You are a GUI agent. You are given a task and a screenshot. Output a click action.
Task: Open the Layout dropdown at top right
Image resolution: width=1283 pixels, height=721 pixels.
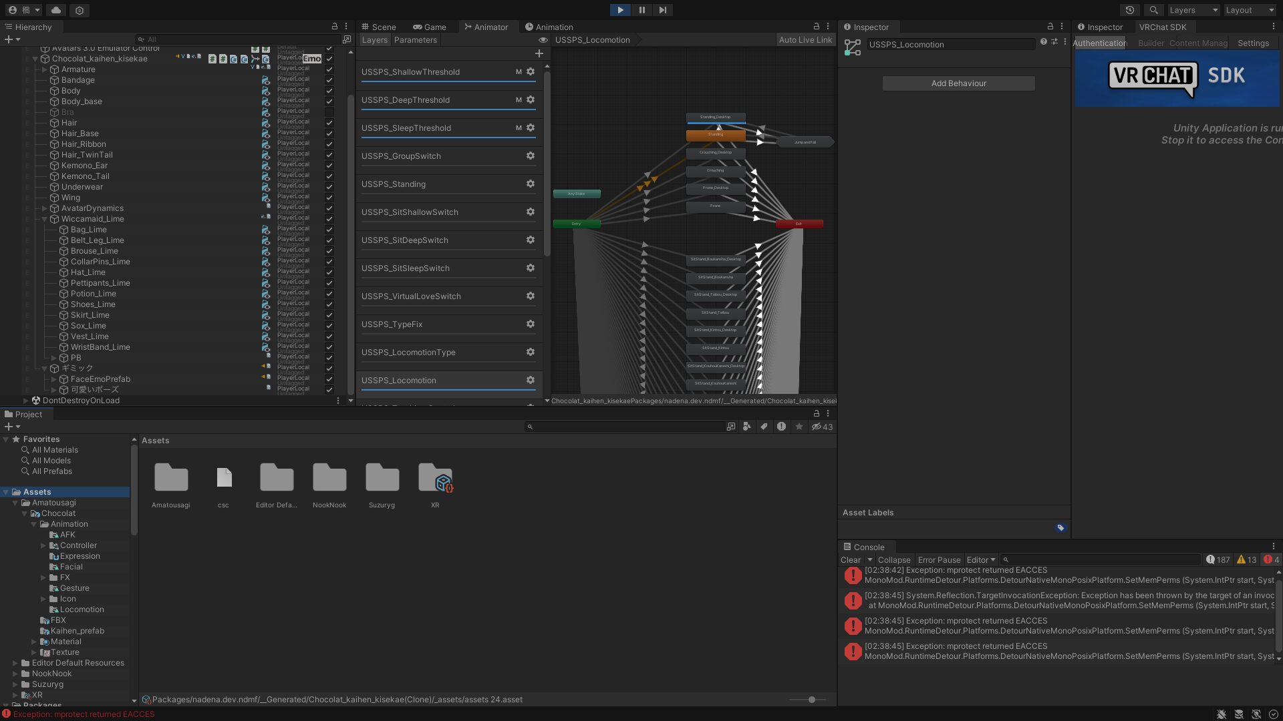coord(1248,10)
